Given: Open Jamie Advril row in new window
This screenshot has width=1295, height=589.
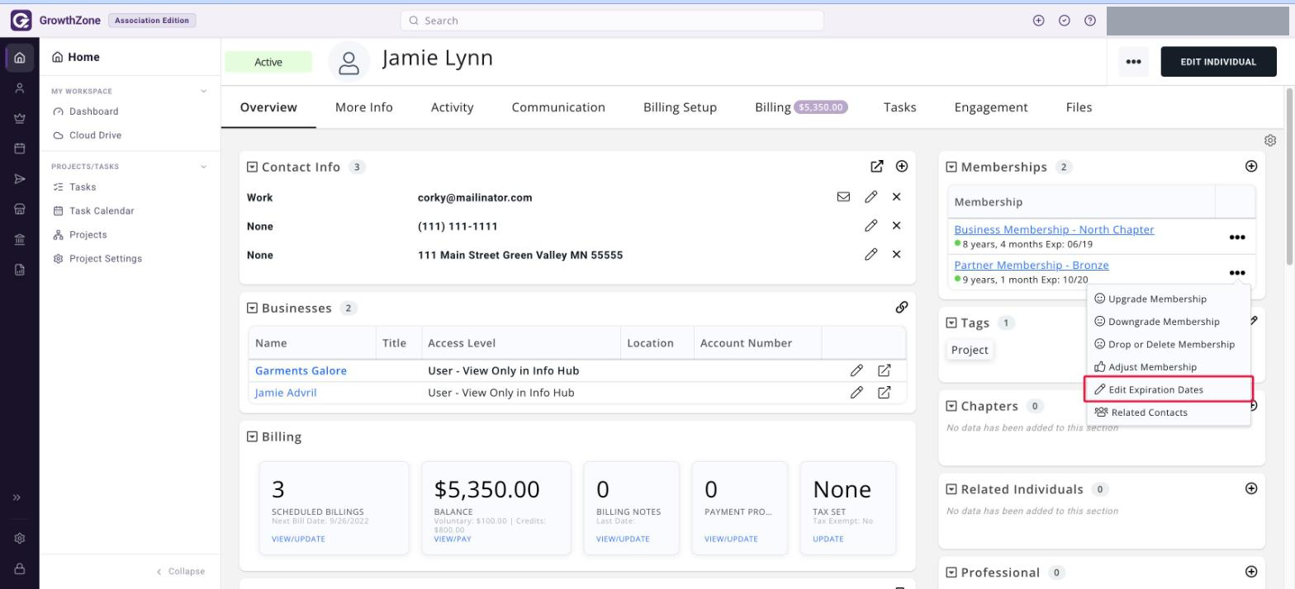Looking at the screenshot, I should [x=884, y=393].
